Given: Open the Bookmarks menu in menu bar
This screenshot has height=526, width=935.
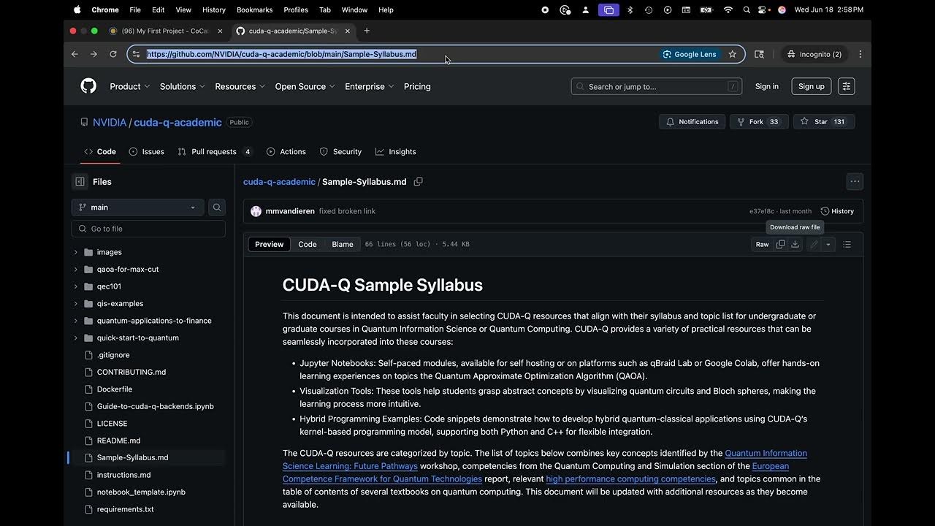Looking at the screenshot, I should [x=254, y=9].
